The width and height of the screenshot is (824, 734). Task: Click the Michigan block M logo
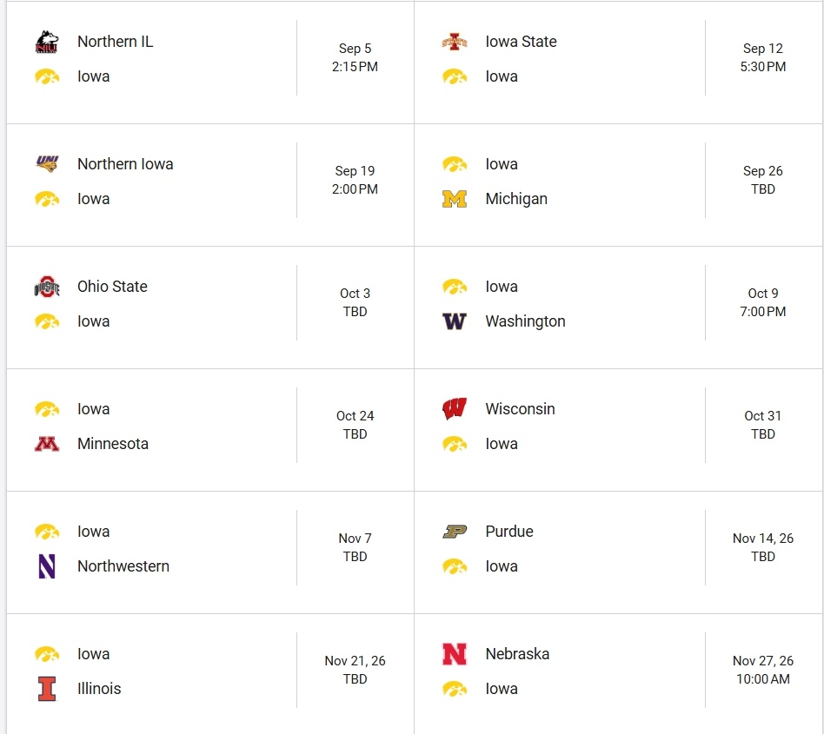(x=455, y=199)
